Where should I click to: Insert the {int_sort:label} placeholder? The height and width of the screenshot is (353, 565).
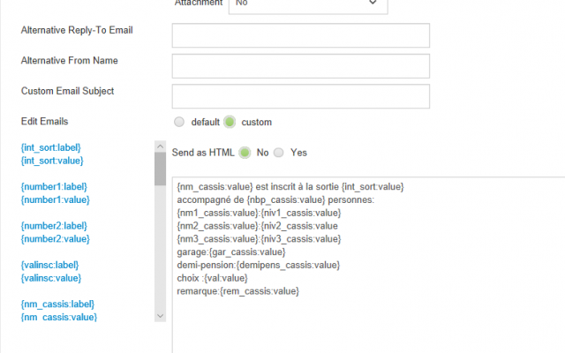click(x=51, y=147)
